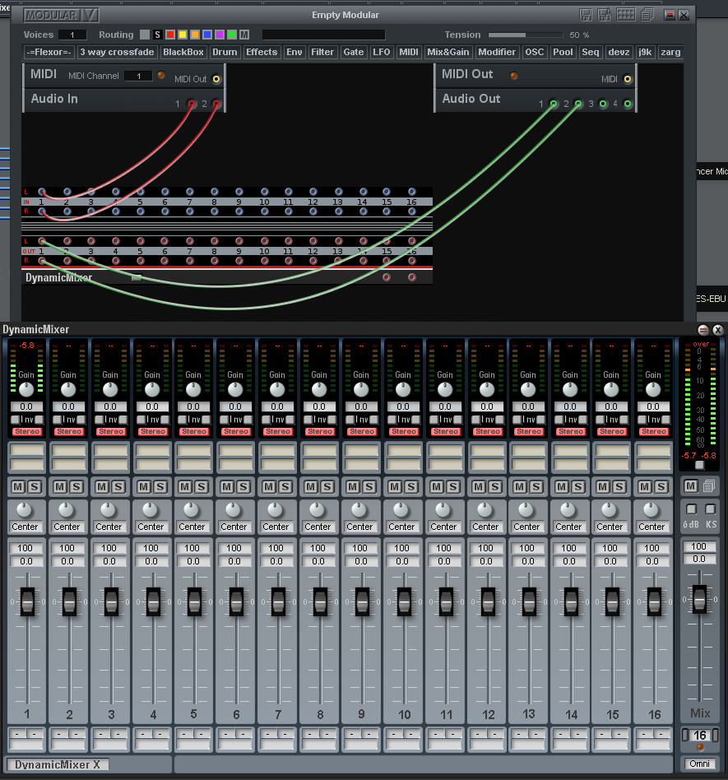Open the OSC module menu
This screenshot has height=780, width=728.
pyautogui.click(x=535, y=52)
